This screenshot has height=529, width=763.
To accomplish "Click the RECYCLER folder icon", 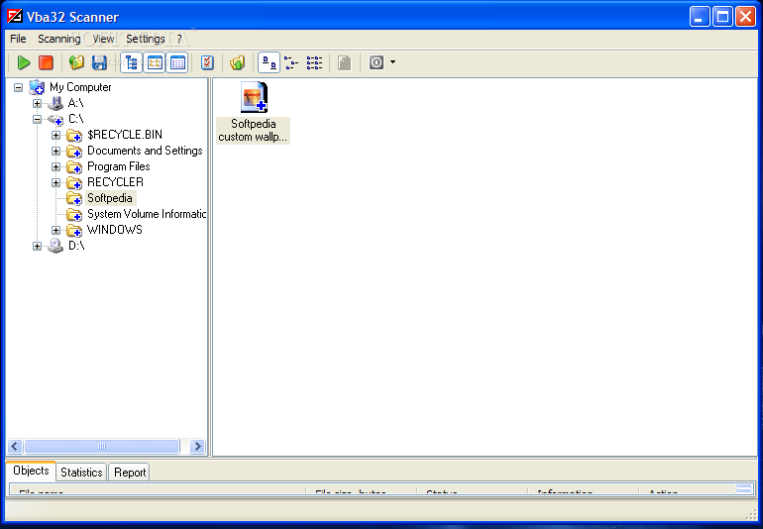I will click(x=74, y=183).
